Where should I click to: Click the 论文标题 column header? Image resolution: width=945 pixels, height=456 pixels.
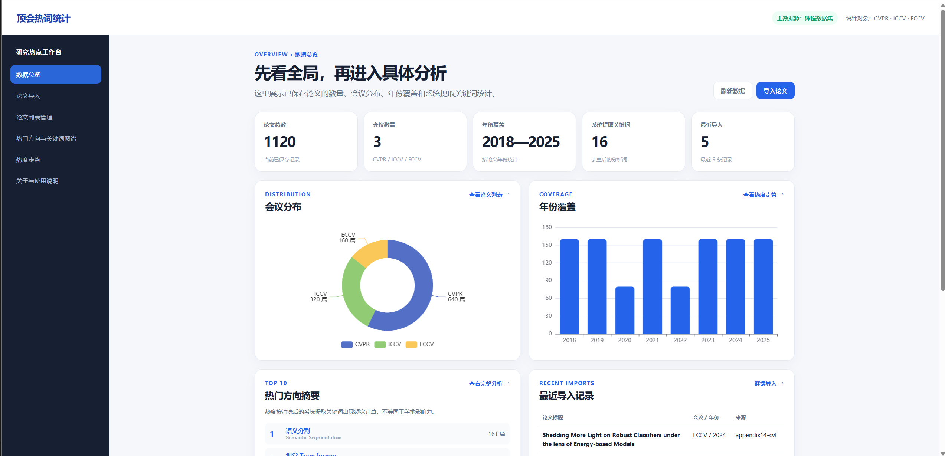pyautogui.click(x=553, y=418)
